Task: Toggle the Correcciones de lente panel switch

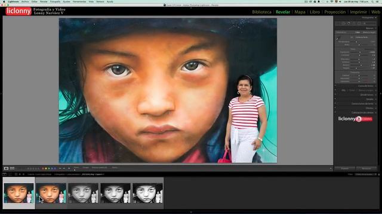Action: tap(335, 103)
